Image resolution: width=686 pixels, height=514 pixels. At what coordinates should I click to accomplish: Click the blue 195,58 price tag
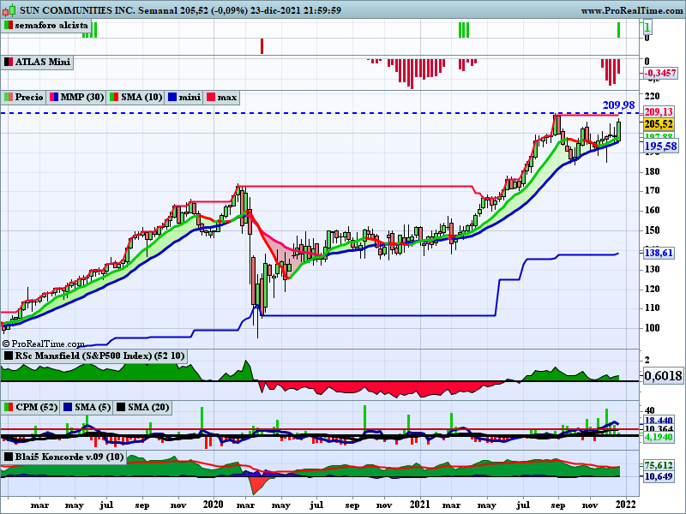[x=660, y=146]
